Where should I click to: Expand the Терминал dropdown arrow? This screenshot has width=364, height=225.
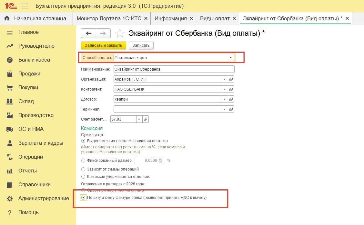coord(225,109)
